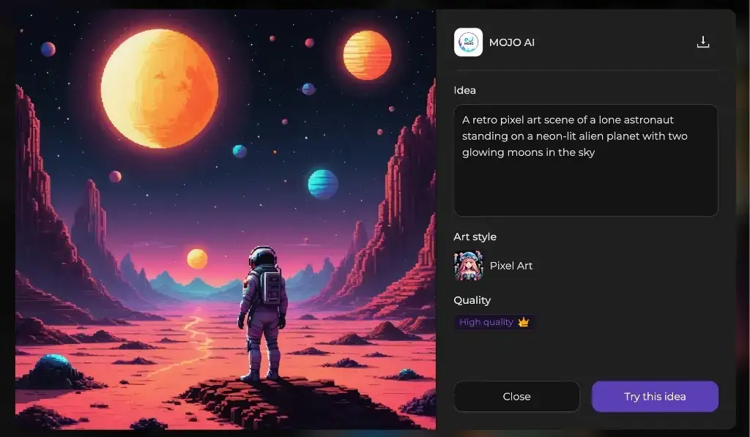Click the High quality badge
Image resolution: width=750 pixels, height=437 pixels.
click(x=494, y=322)
